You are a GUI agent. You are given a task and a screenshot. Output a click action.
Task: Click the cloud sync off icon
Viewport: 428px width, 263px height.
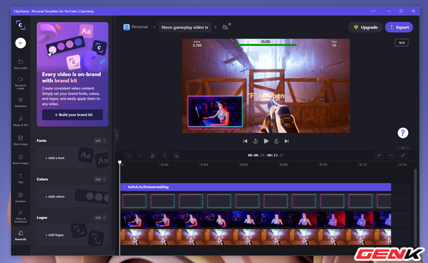pyautogui.click(x=225, y=27)
